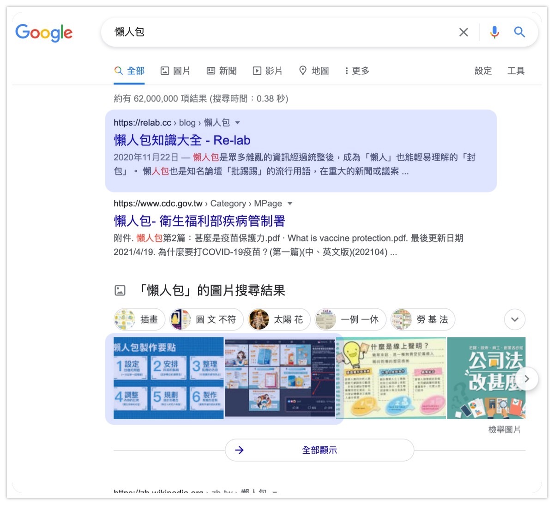
Task: Expand the chevron next to the image filter chips
Action: [x=514, y=319]
